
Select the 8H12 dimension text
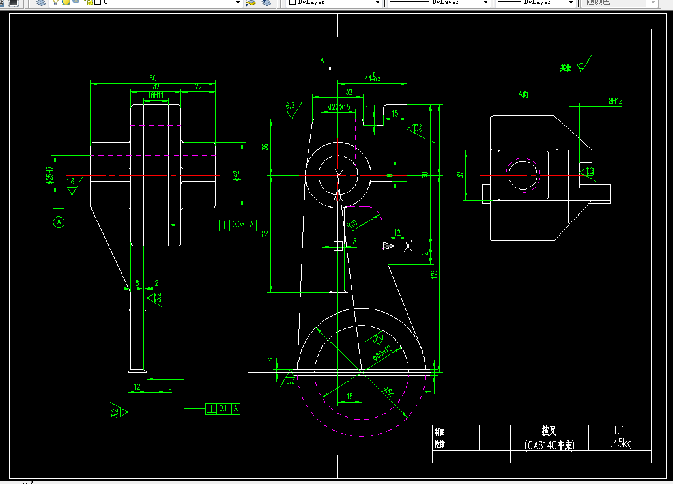point(615,100)
